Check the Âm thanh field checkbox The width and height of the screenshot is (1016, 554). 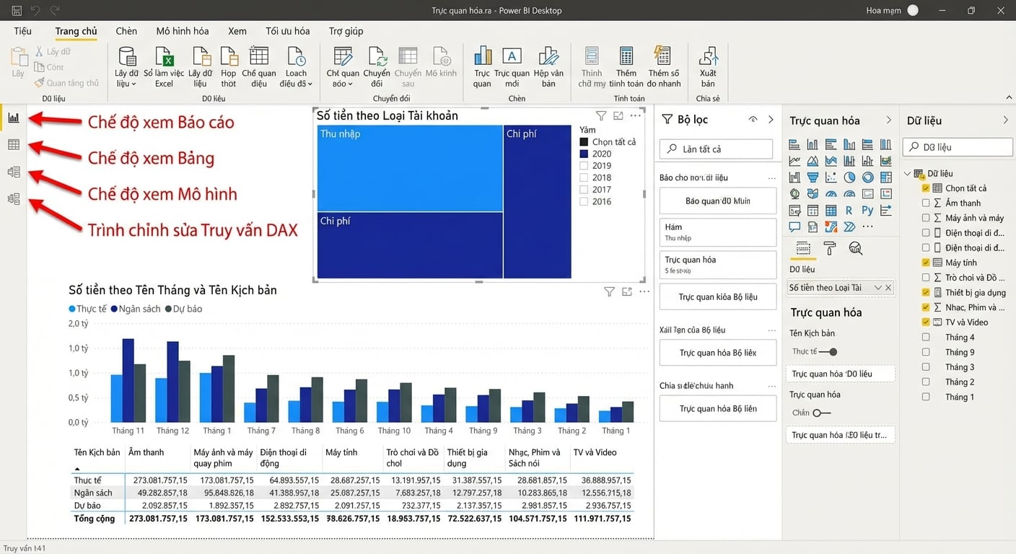[x=926, y=203]
